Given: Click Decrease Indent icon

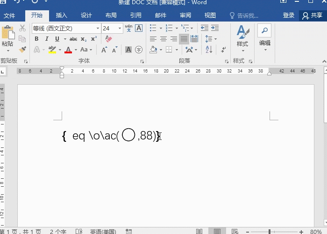Looking at the screenshot, I should pyautogui.click(x=205, y=28).
